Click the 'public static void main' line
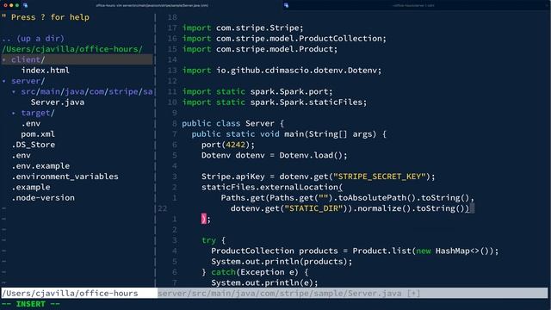Screen dimensions: 551x310 [x=289, y=134]
